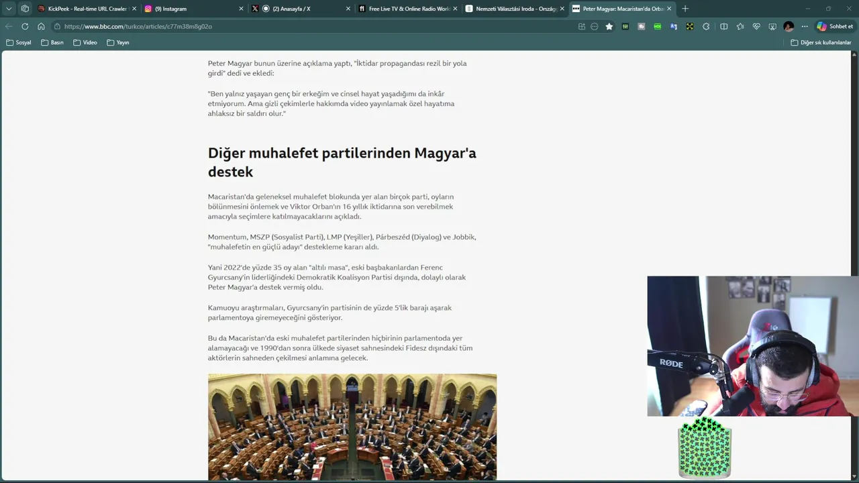The image size is (859, 483).
Task: Open a new tab with the plus button
Action: click(x=685, y=9)
